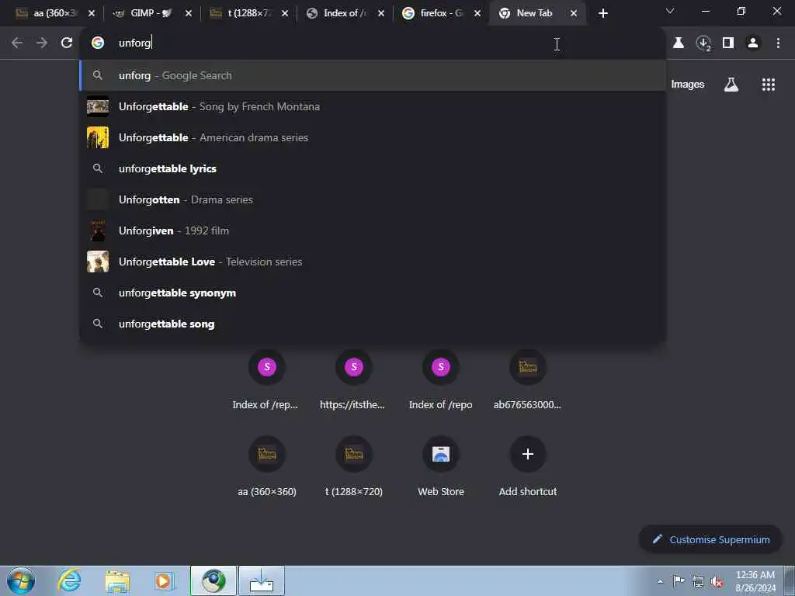Switch to Supermium browser in taskbar

tap(214, 580)
